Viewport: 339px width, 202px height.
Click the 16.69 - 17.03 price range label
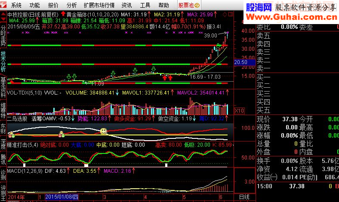tap(205, 77)
